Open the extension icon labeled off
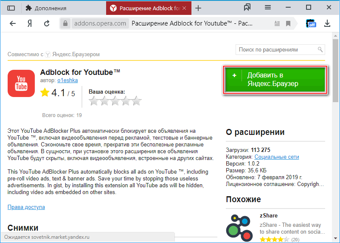The image size is (340, 243). coord(311,23)
